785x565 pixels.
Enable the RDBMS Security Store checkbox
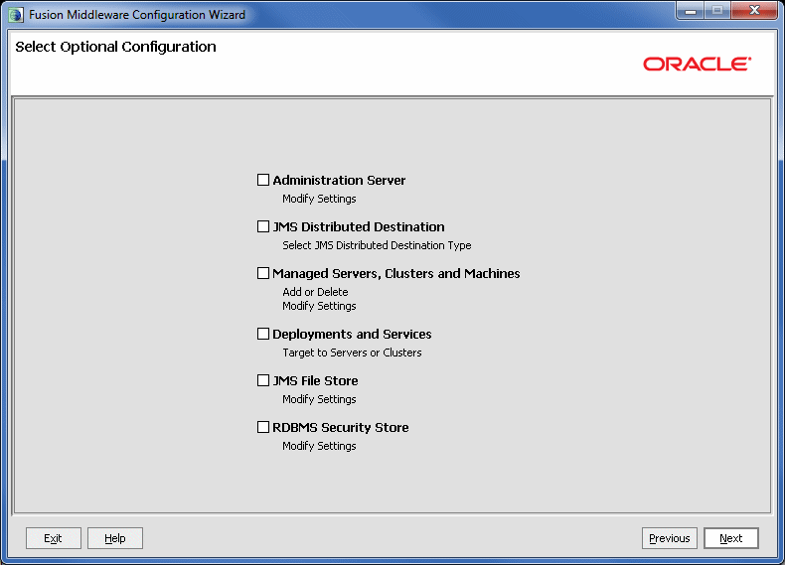pos(263,427)
